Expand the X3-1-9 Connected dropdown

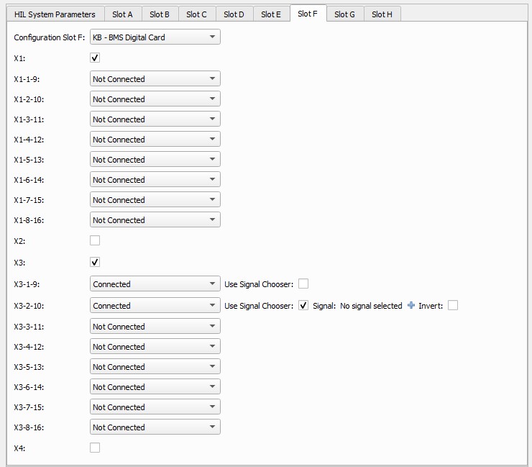[155, 284]
